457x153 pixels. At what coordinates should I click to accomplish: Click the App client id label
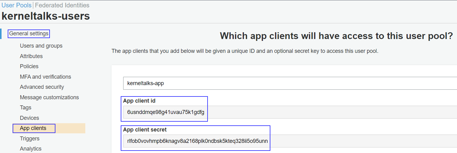(x=140, y=101)
